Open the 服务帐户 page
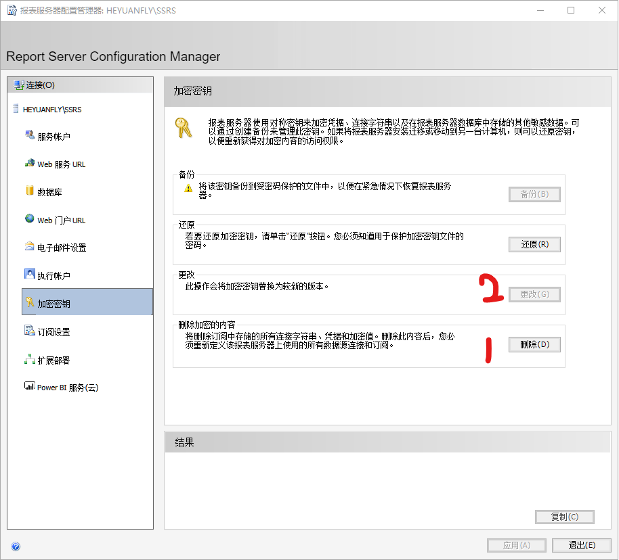The image size is (619, 560). point(54,137)
